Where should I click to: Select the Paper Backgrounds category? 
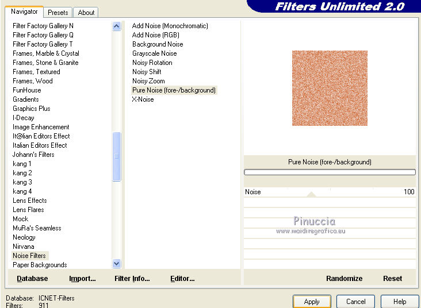(40, 265)
